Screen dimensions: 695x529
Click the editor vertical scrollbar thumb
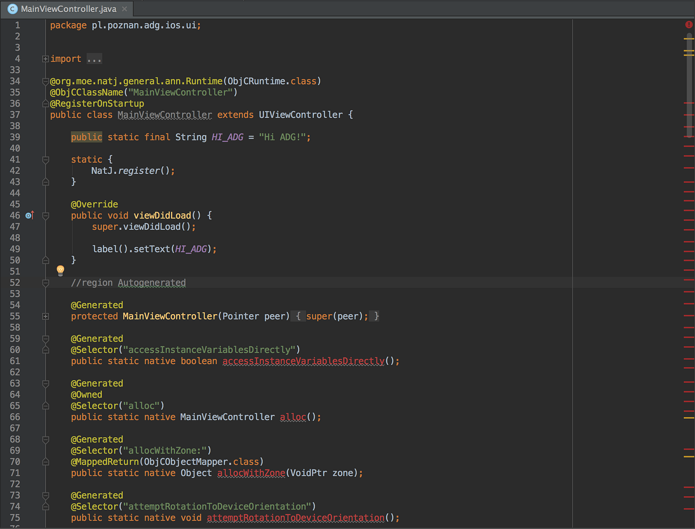coord(689,84)
